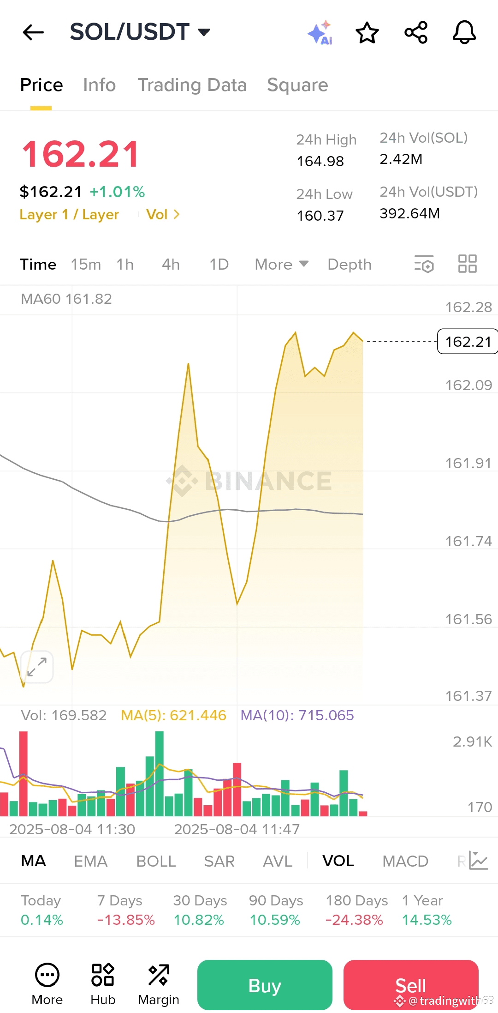The image size is (498, 1013).
Task: Open the indicator chart icon
Action: tap(478, 861)
